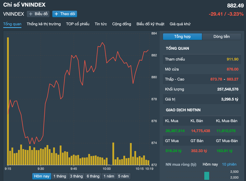Choose the 1 năm chart range
The width and height of the screenshot is (246, 181).
109,176
